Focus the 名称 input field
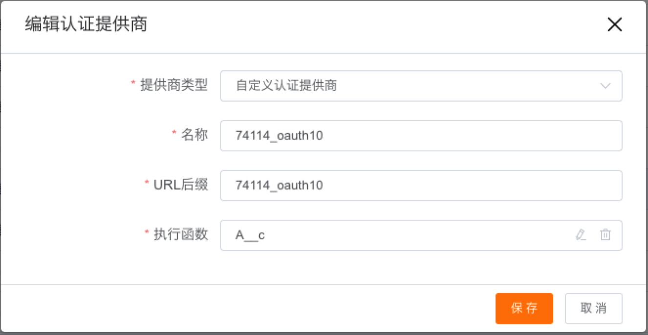Viewport: 648px width, 335px height. click(420, 136)
